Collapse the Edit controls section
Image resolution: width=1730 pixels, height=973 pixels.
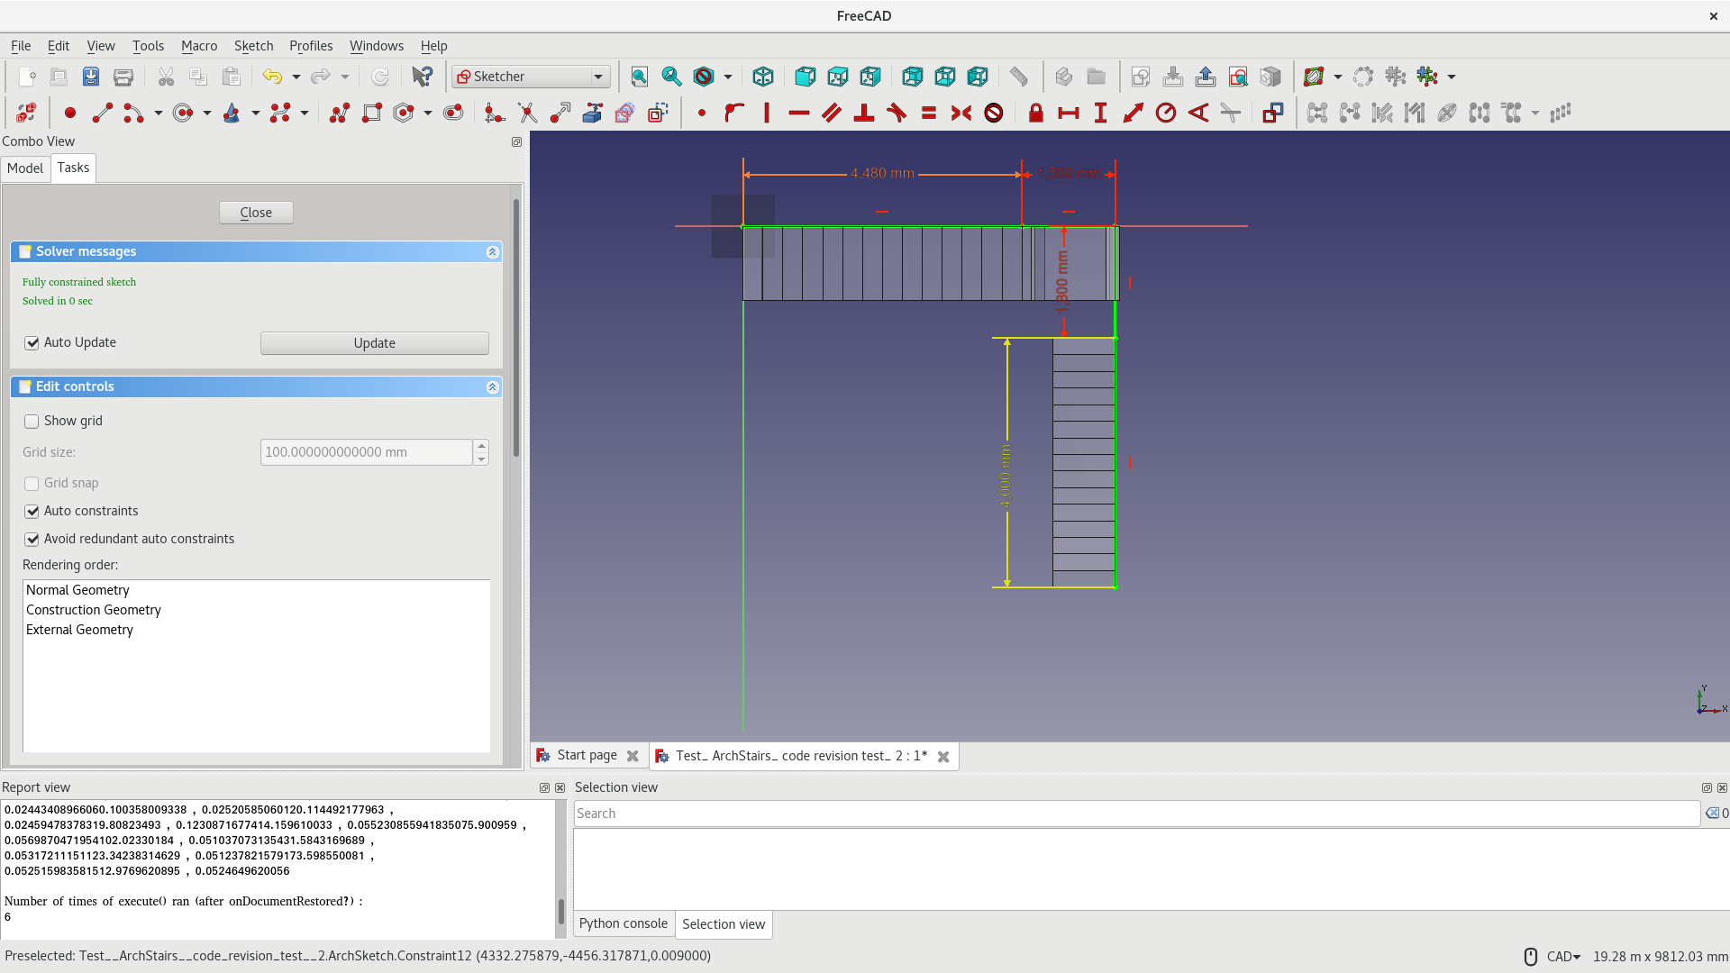(492, 387)
